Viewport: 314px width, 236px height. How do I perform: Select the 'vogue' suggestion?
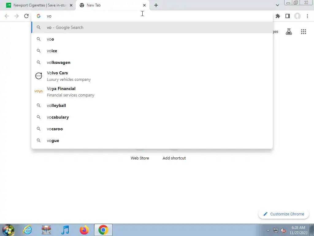coord(152,140)
